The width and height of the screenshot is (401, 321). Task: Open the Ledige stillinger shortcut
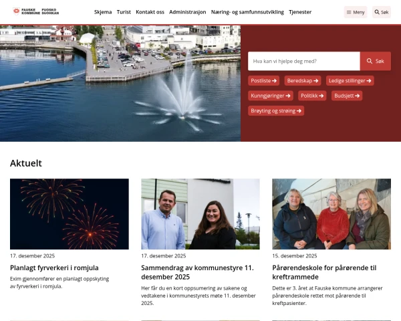[350, 81]
